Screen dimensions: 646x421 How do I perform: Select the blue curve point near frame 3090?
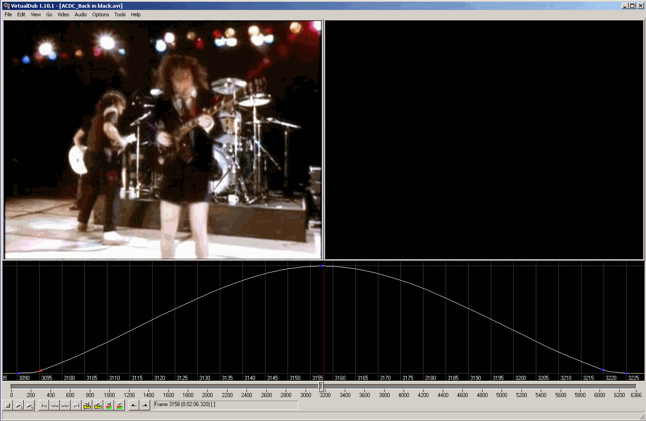(18, 373)
